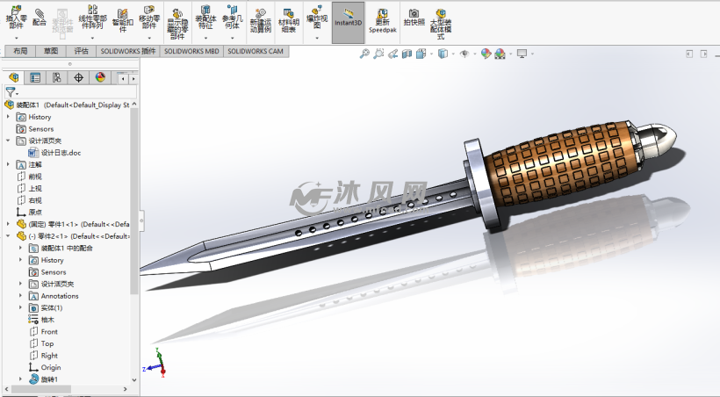Image resolution: width=720 pixels, height=397 pixels.
Task: Click the View Orientation cube icon
Action: click(x=421, y=54)
